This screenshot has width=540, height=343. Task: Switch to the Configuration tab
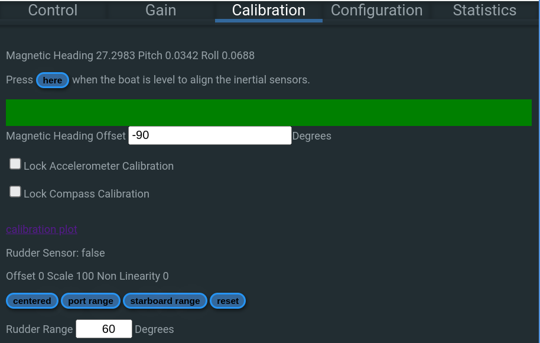(x=376, y=10)
